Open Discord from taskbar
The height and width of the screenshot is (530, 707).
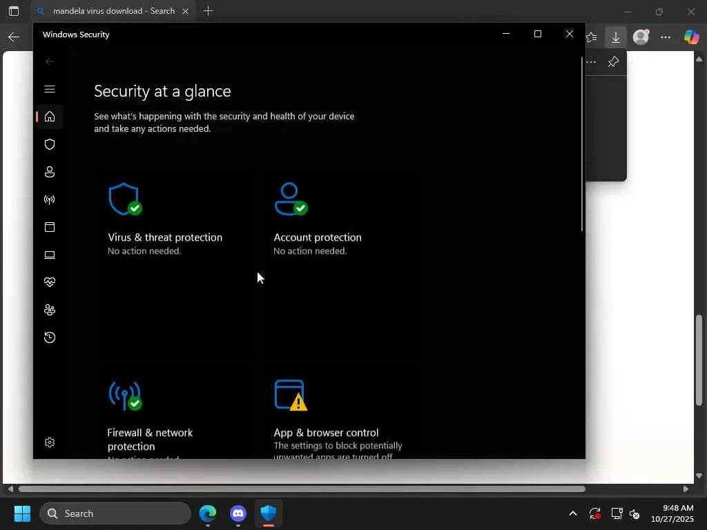coord(238,513)
